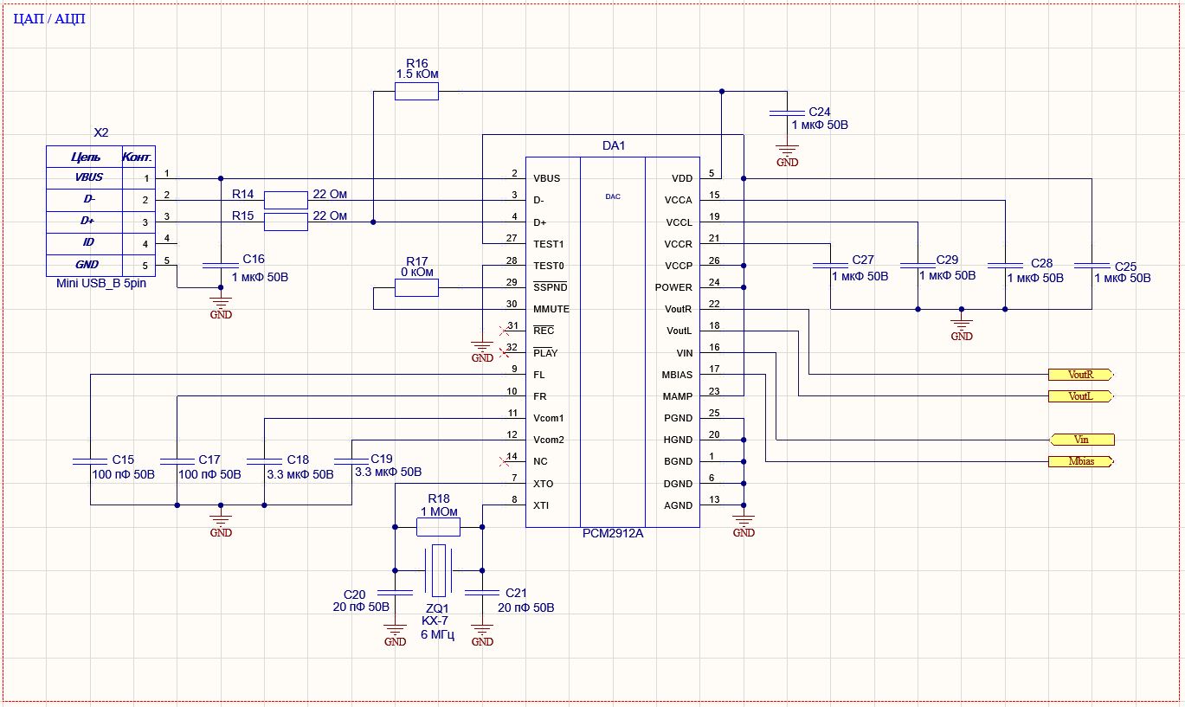Click the VBUS row in X2 table
Screen dimensions: 1185x707
pyautogui.click(x=100, y=178)
